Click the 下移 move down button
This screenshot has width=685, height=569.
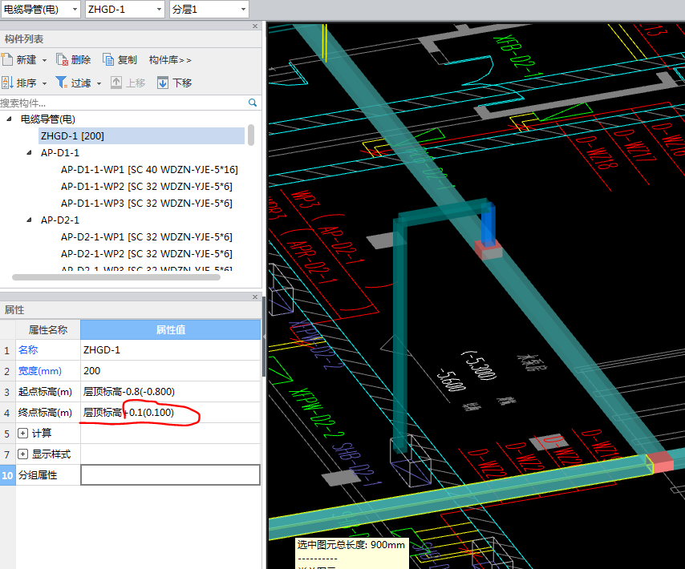(174, 83)
